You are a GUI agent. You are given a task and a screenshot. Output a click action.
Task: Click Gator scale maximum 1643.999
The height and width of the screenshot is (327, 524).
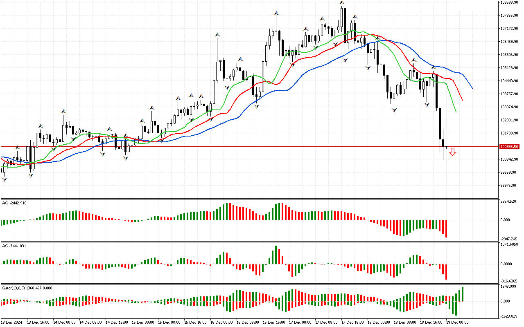point(508,287)
